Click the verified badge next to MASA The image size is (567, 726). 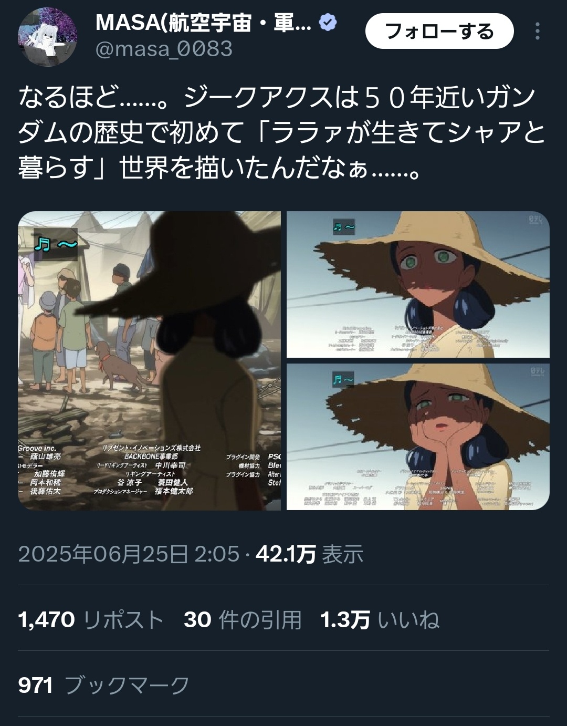pyautogui.click(x=328, y=23)
